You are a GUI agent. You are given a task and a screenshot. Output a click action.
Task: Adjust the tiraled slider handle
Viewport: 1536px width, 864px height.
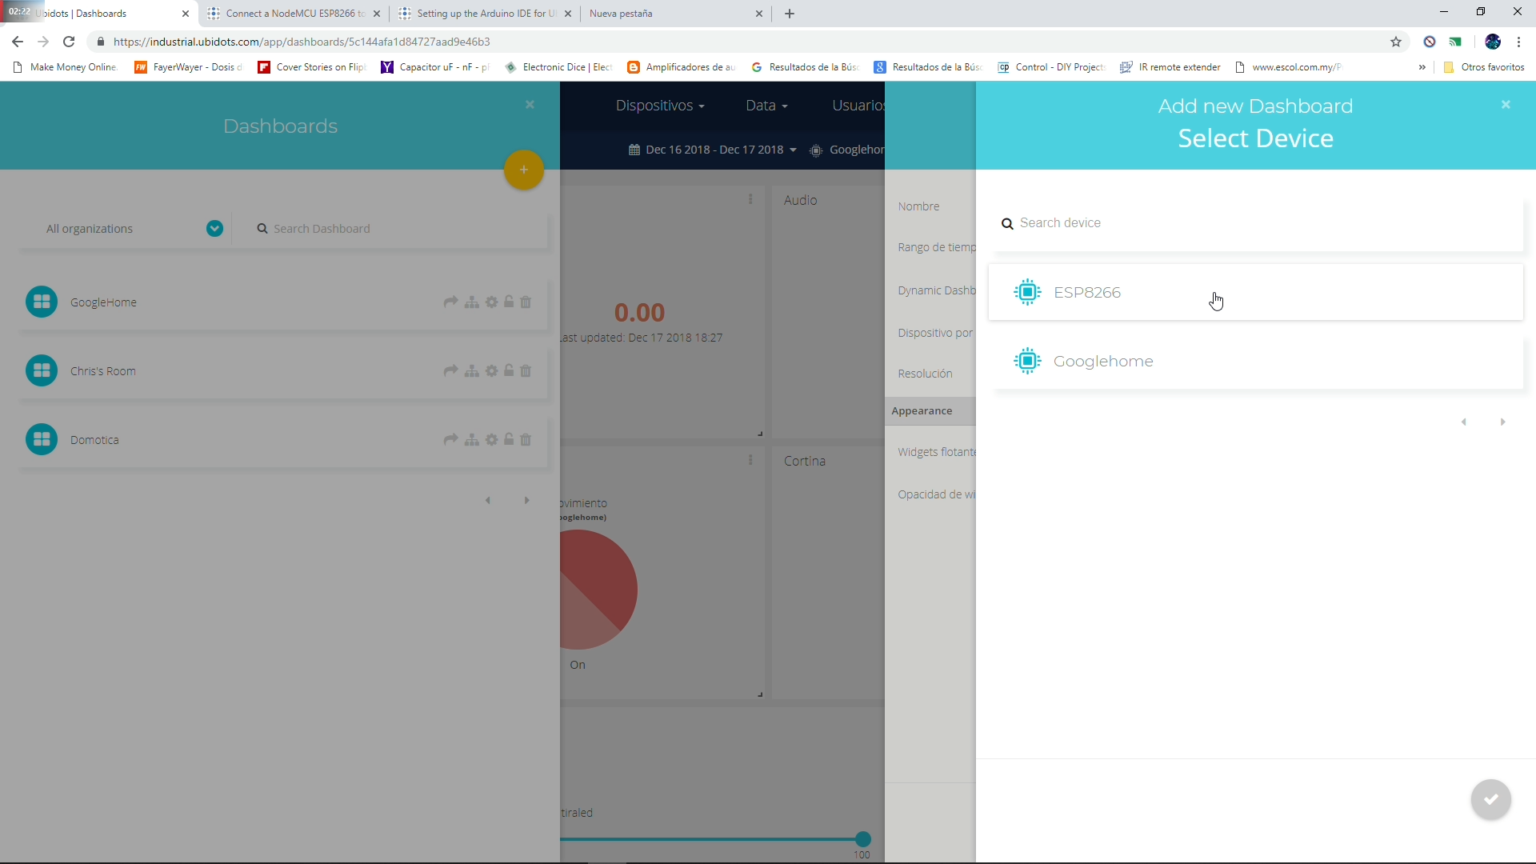point(862,839)
